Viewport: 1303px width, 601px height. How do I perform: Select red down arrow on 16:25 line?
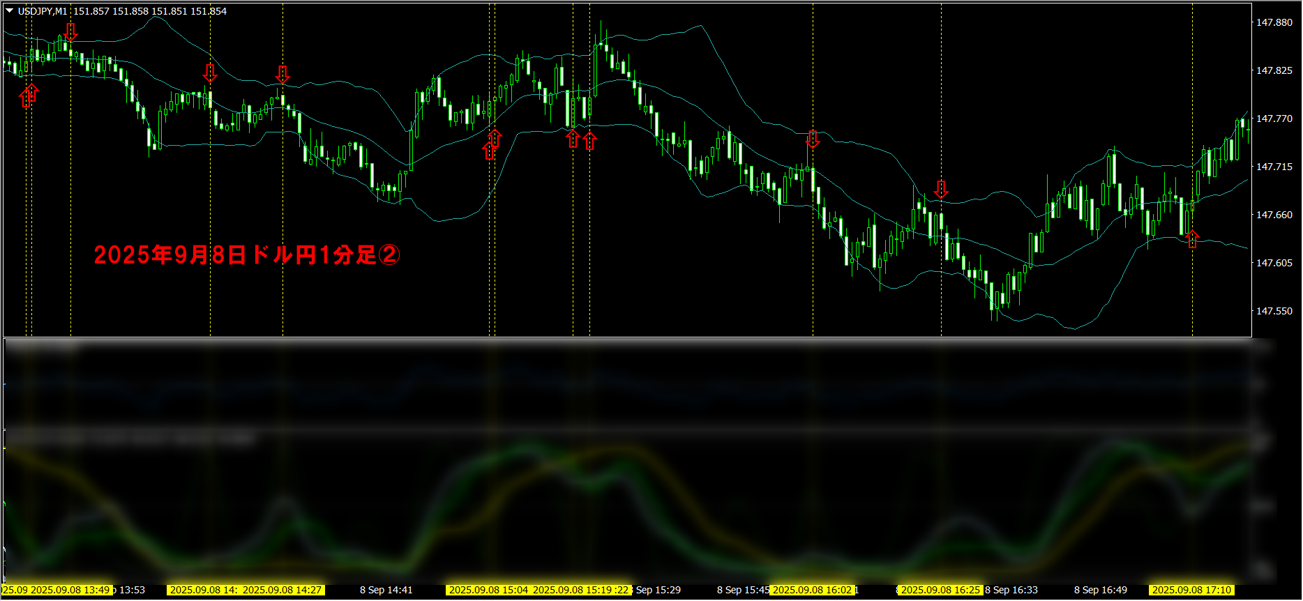941,189
